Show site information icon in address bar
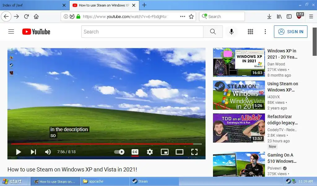This screenshot has width=317, height=186. (66, 16)
